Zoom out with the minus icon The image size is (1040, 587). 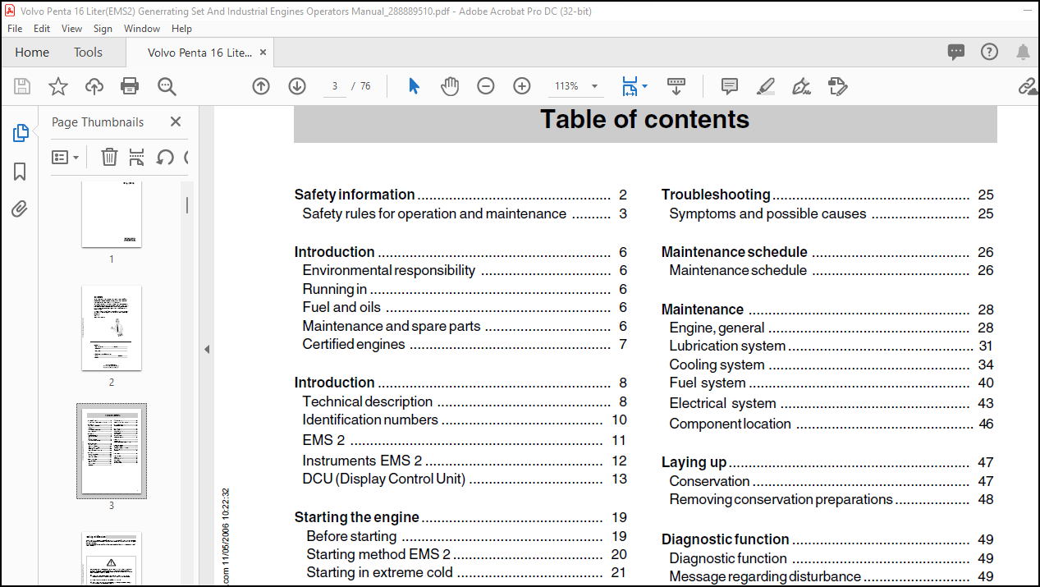point(486,86)
